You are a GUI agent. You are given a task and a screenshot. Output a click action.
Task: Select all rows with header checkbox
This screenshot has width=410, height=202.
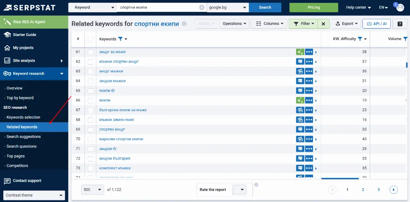91,39
